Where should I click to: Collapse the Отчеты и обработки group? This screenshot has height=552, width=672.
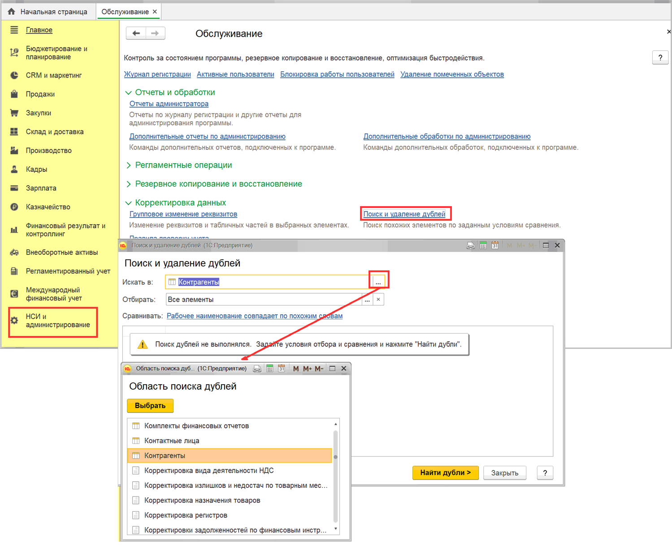click(x=128, y=92)
